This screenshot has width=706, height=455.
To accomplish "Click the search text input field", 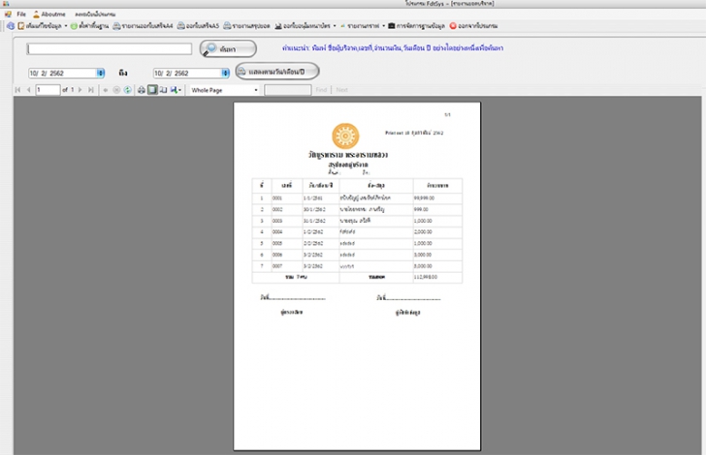I will click(x=110, y=48).
